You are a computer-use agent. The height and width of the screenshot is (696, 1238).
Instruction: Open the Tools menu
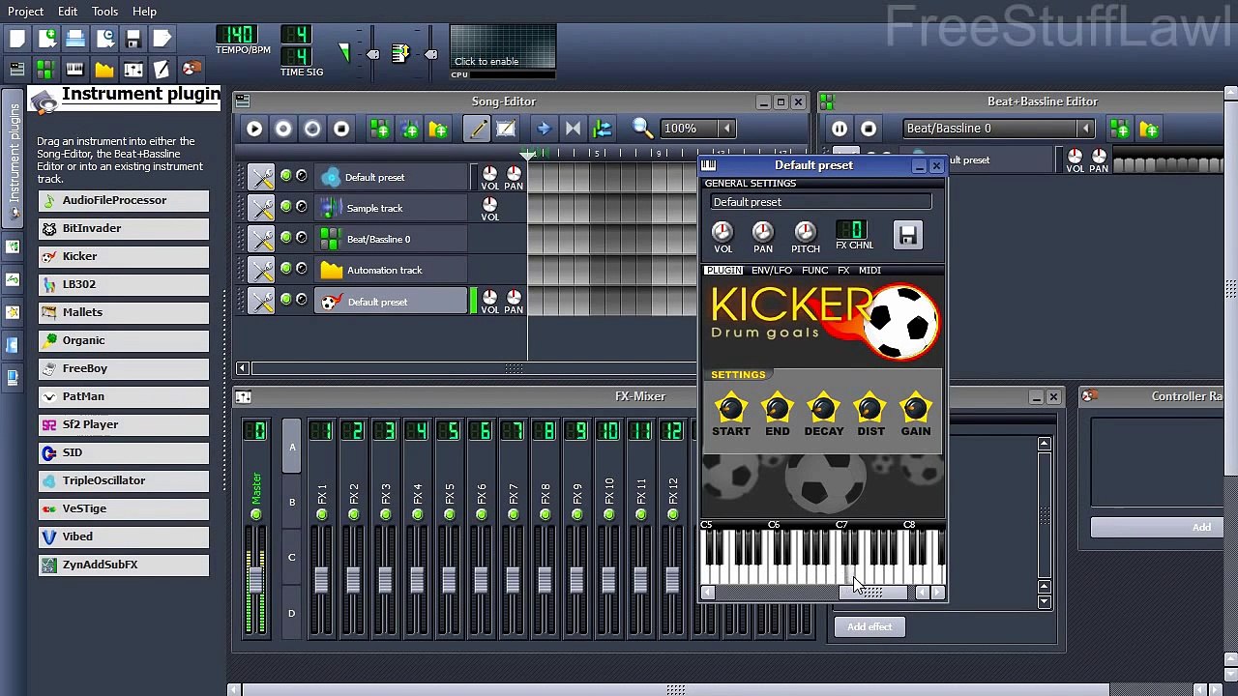104,12
